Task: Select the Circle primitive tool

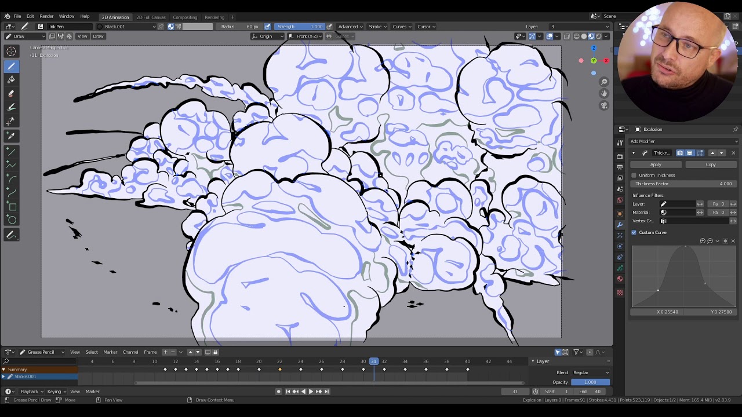Action: [x=11, y=220]
